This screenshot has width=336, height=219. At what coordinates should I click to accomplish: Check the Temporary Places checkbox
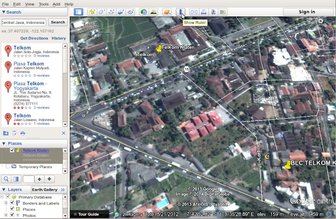(8, 166)
